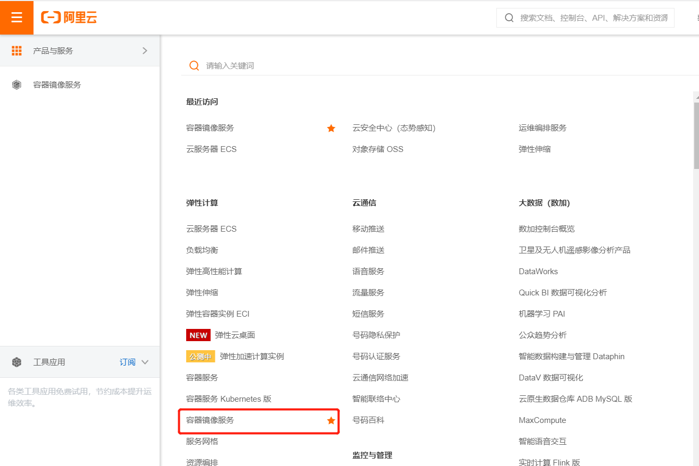The height and width of the screenshot is (466, 699).
Task: Open 流量服务
Action: [368, 293]
